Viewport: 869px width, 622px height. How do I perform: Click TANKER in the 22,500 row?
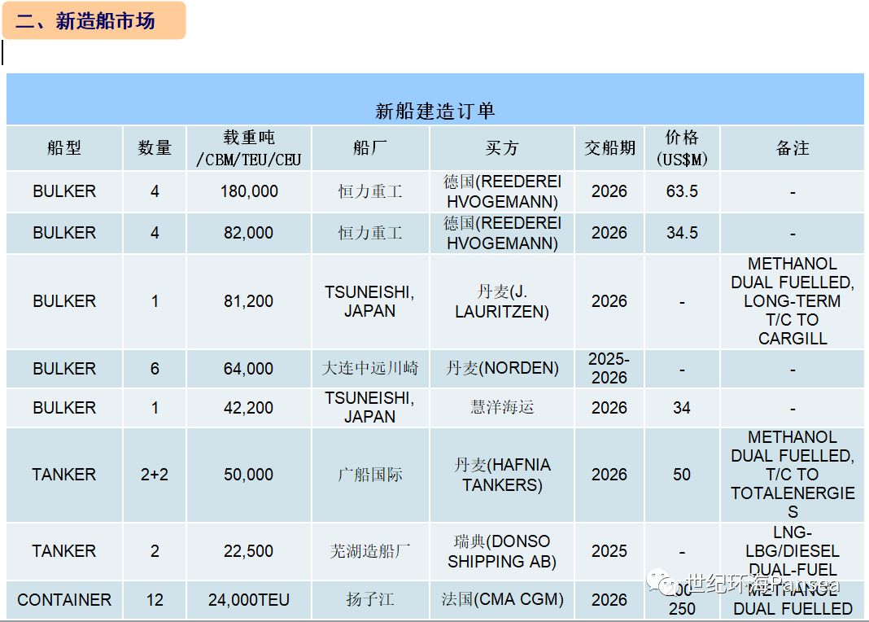click(x=64, y=551)
